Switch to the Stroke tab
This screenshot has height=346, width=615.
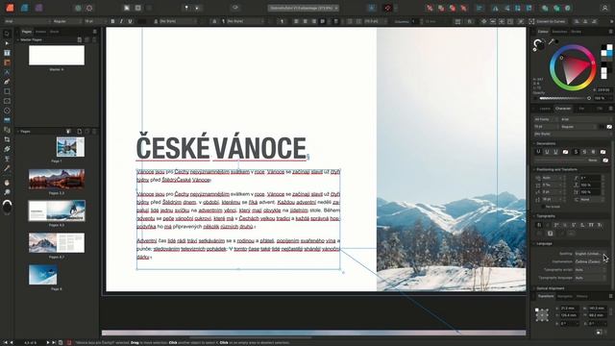pyautogui.click(x=577, y=32)
